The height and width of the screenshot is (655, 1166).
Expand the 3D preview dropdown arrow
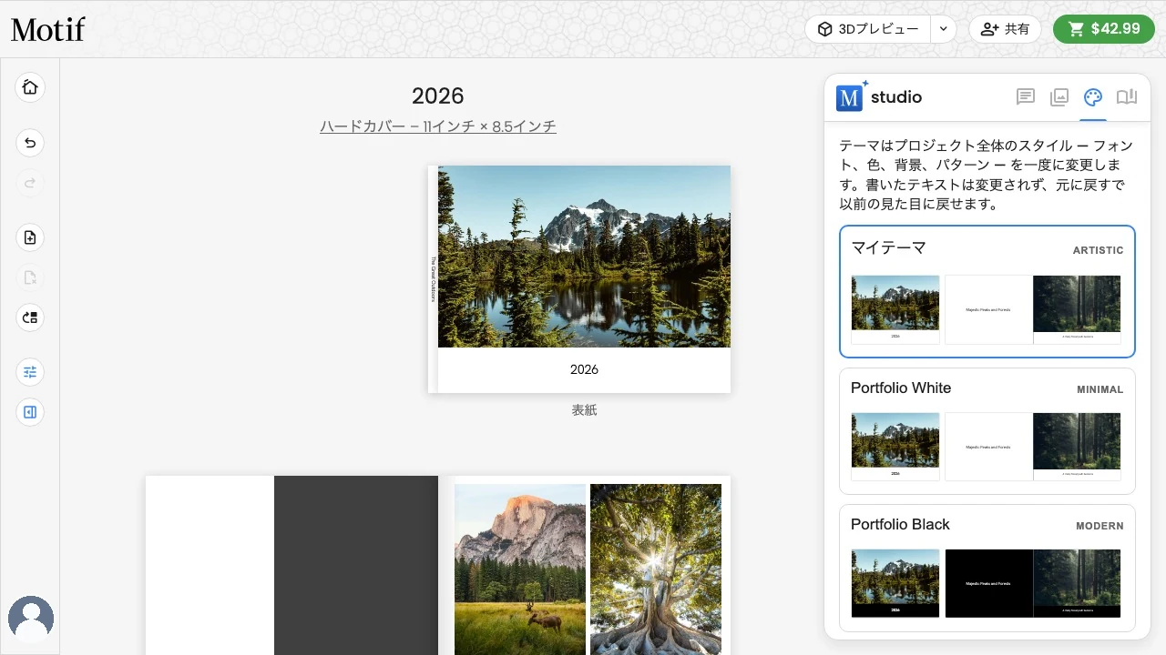click(x=944, y=29)
